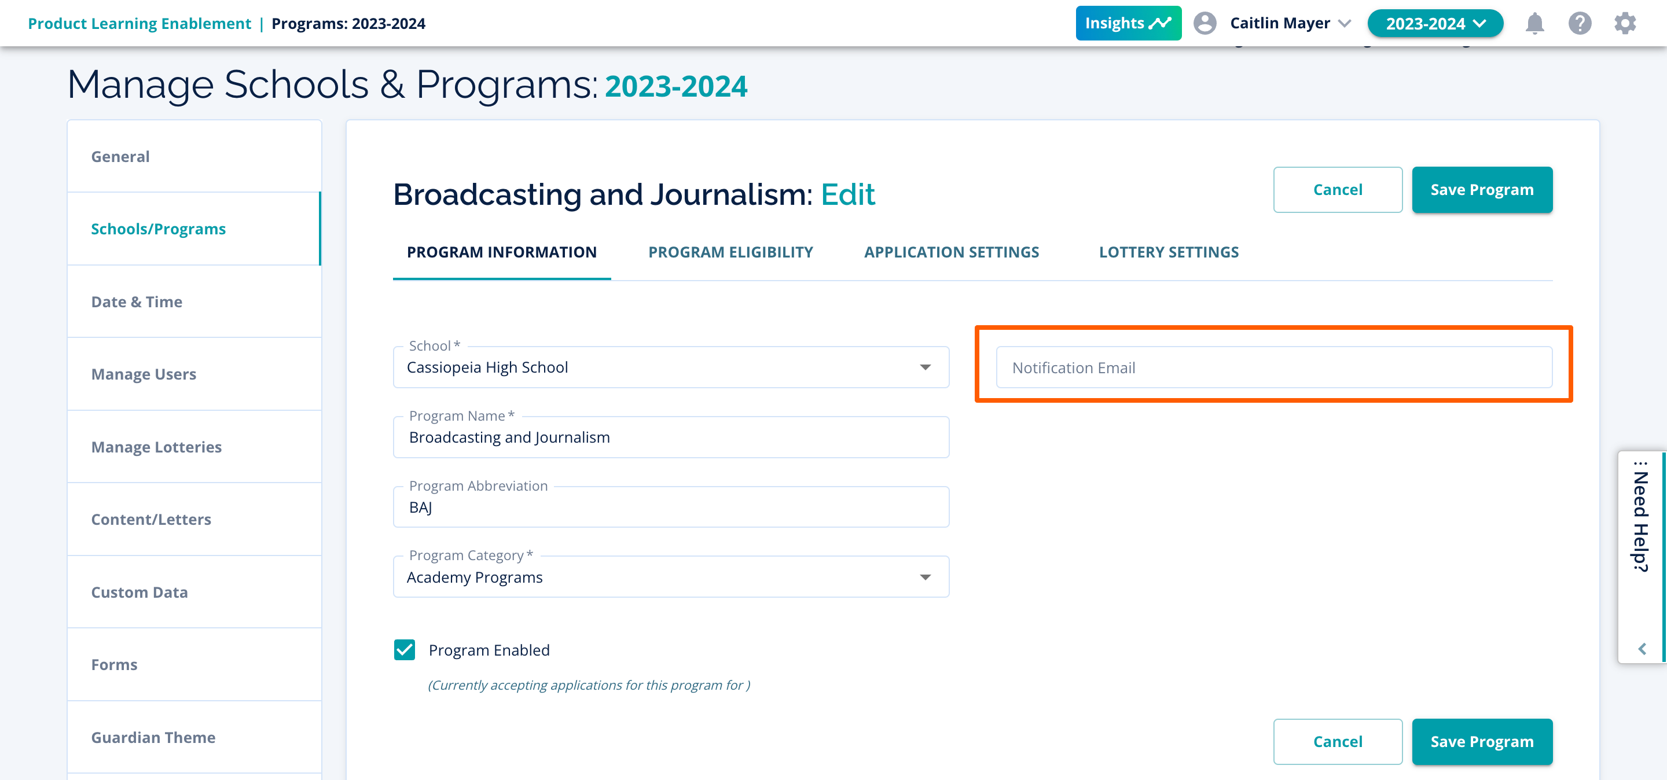Open the 2023-2024 year selector
The height and width of the screenshot is (780, 1667).
click(x=1435, y=24)
